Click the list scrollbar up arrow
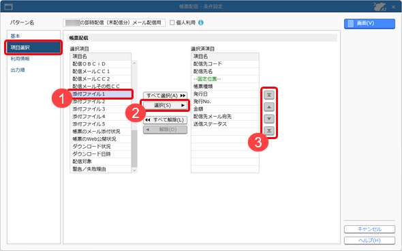The width and height of the screenshot is (402, 251). pyautogui.click(x=134, y=63)
